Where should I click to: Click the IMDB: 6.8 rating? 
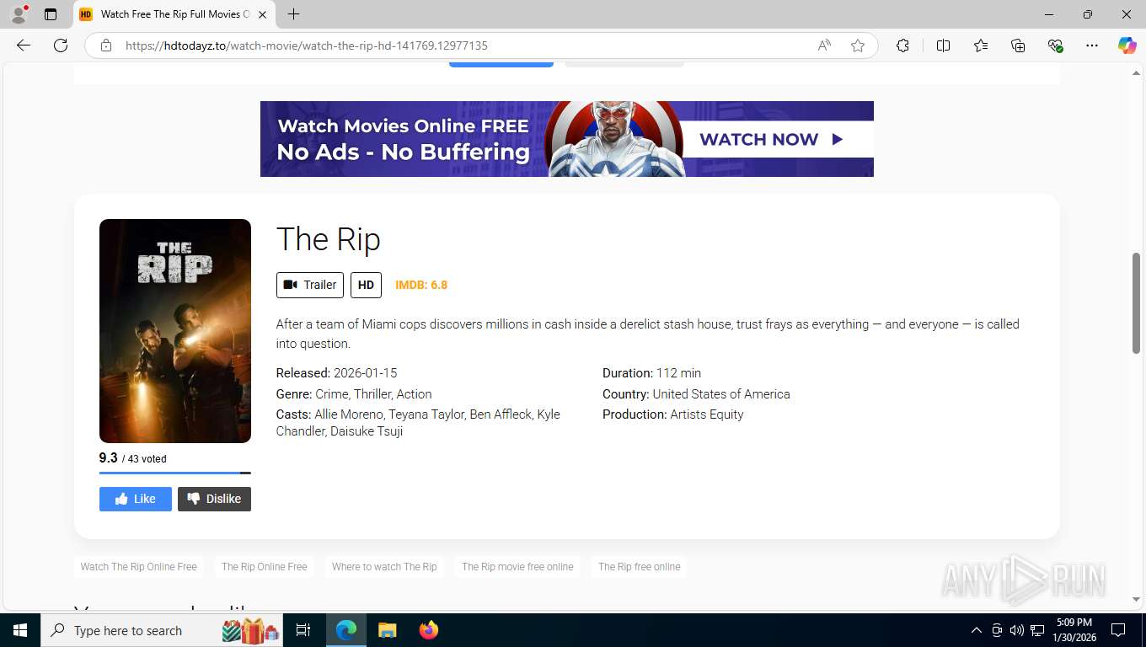[421, 285]
